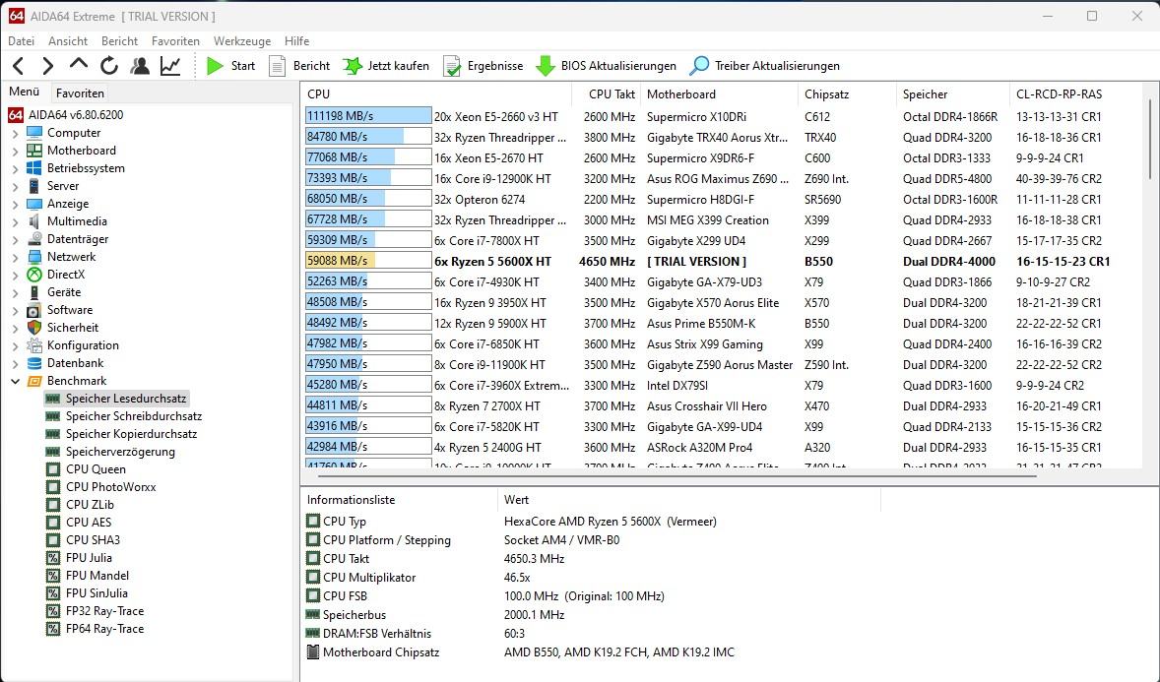Click the FPU Julia benchmark icon
Screen dimensions: 1160x682
click(52, 558)
